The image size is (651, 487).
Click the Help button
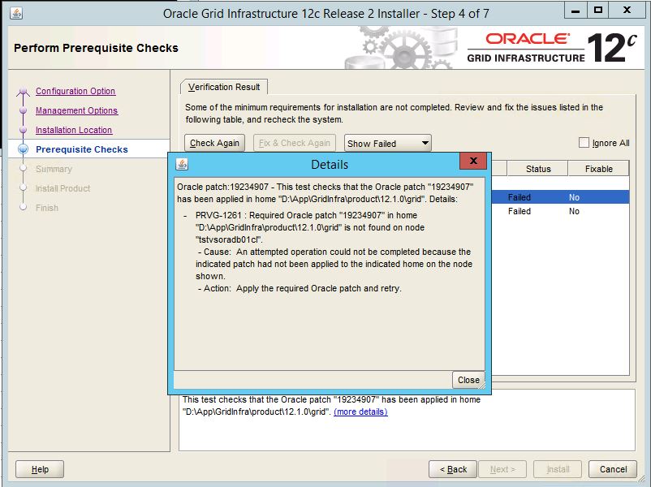coord(40,469)
